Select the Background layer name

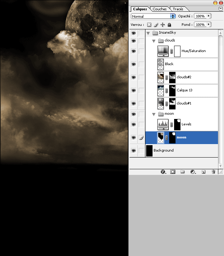click(163, 150)
